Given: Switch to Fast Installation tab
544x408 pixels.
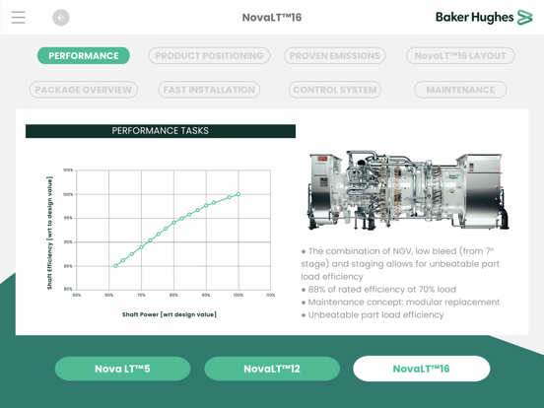Looking at the screenshot, I should (209, 90).
